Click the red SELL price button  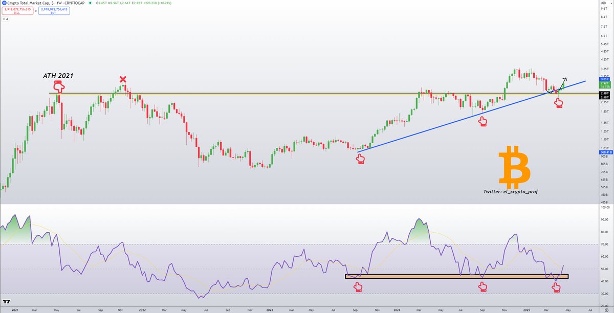point(17,11)
